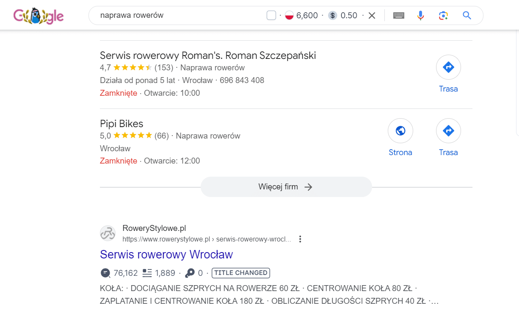This screenshot has height=322, width=519.
Task: Open Serwis rowerowy Wrocław result
Action: (166, 255)
